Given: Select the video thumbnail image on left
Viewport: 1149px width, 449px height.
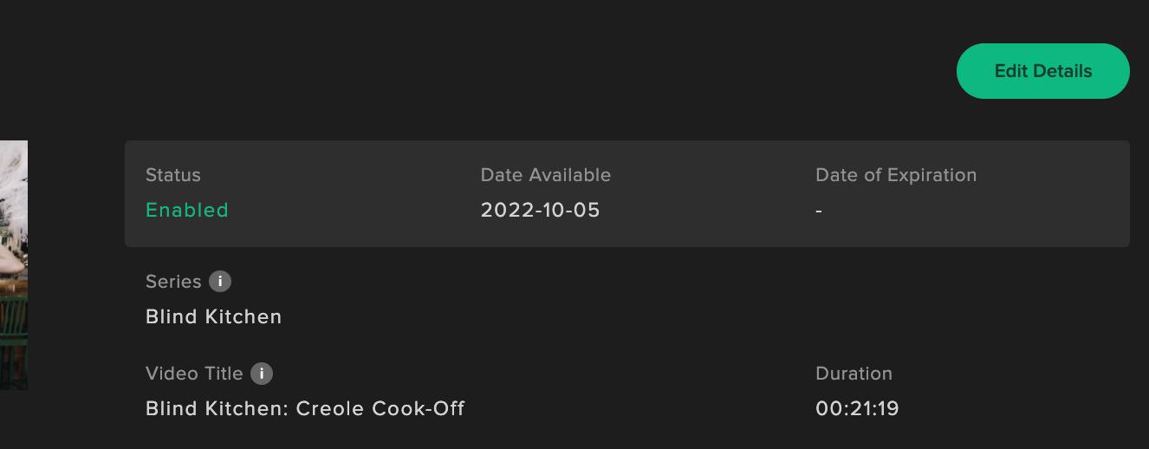Looking at the screenshot, I should point(14,265).
